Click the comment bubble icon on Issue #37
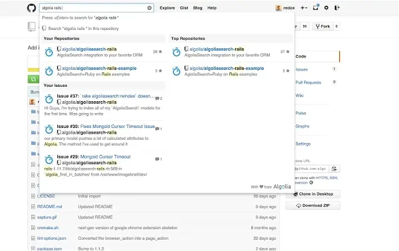Viewport: 399px width, 251px height. pos(157,99)
